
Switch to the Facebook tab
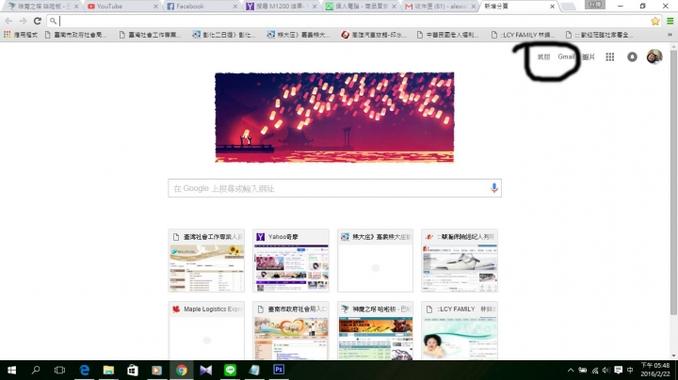202,6
